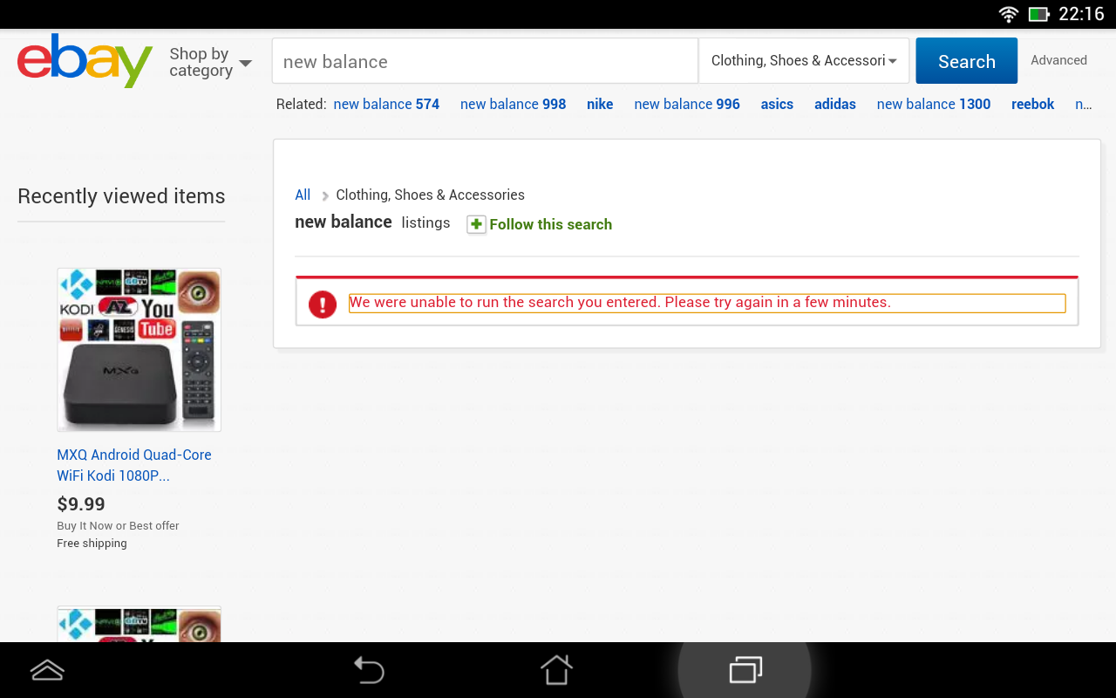1116x698 pixels.
Task: Select related search reebok
Action: click(x=1033, y=104)
